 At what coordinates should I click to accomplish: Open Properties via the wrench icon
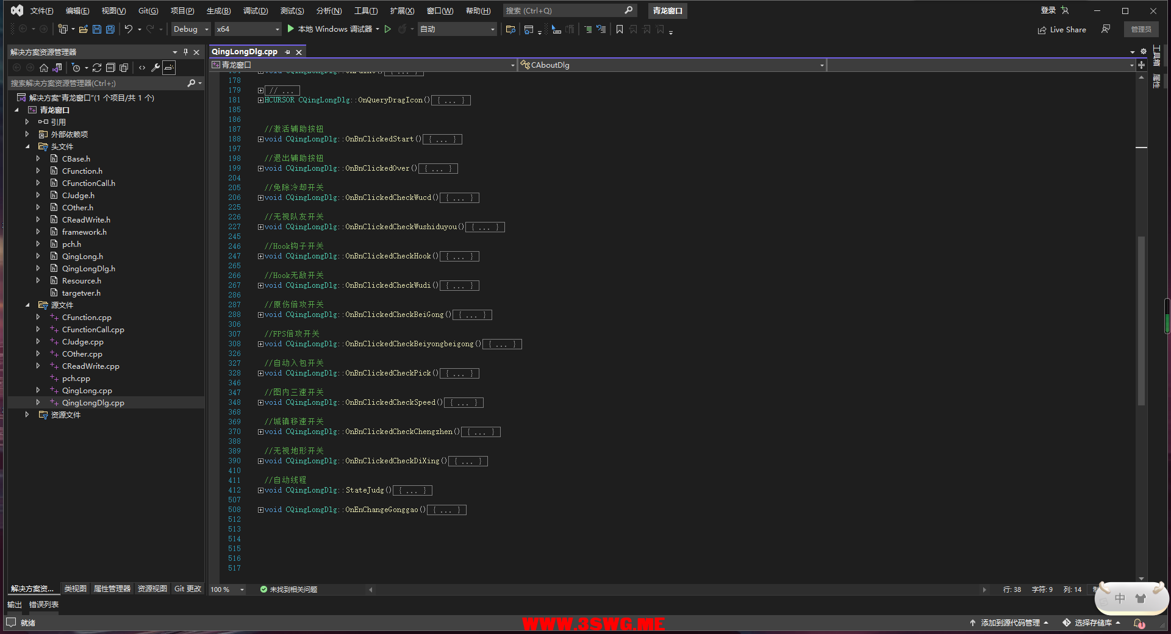[156, 68]
